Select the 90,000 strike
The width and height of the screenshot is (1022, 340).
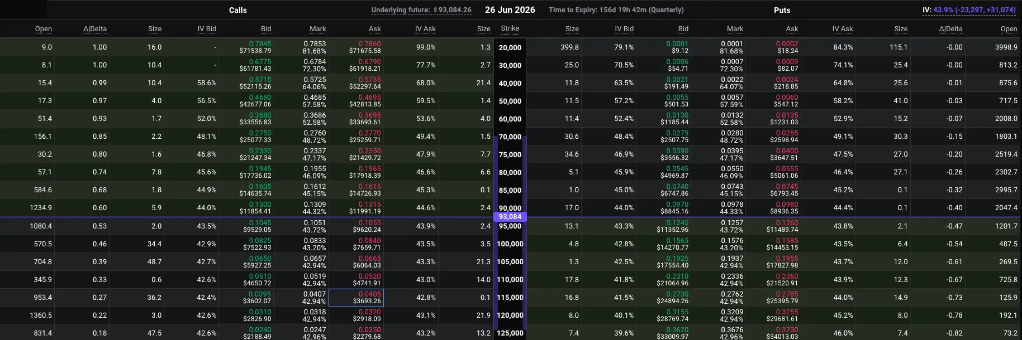click(x=510, y=208)
